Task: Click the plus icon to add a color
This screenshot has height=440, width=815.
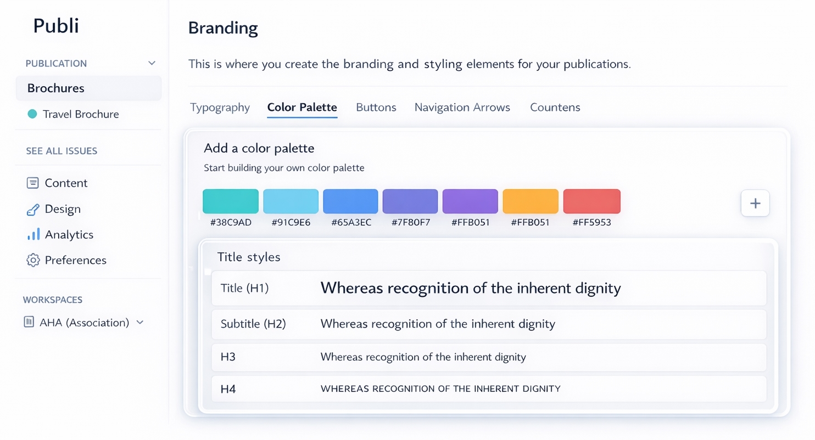Action: point(755,203)
